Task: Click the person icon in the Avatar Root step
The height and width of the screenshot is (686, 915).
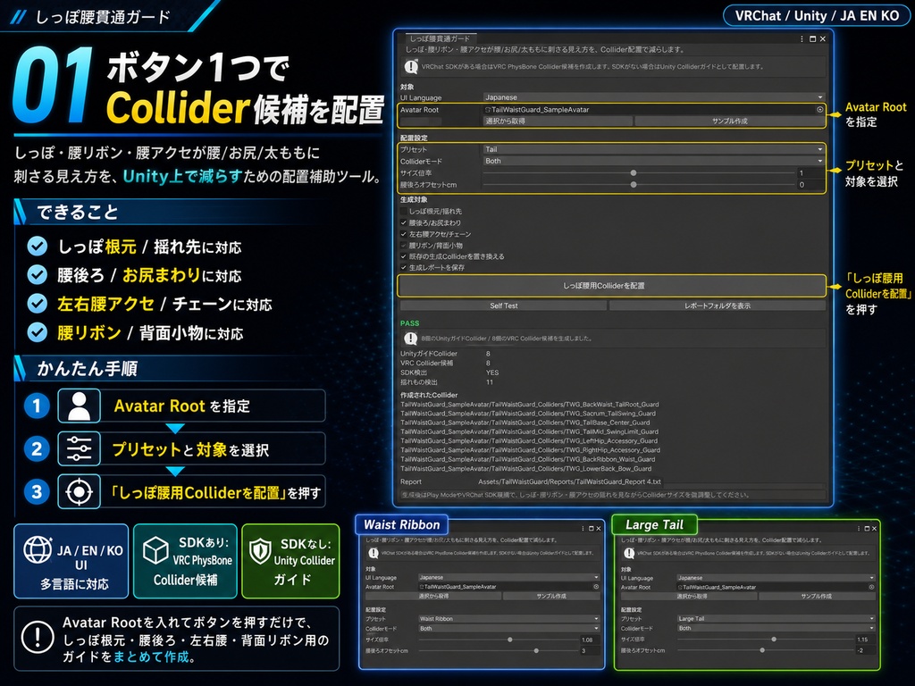Action: click(x=80, y=406)
